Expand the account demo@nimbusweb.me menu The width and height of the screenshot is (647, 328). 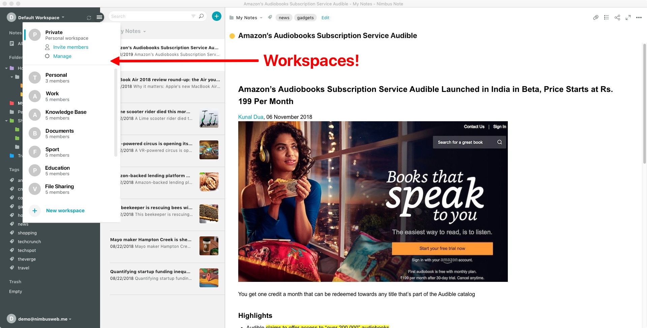coord(39,319)
